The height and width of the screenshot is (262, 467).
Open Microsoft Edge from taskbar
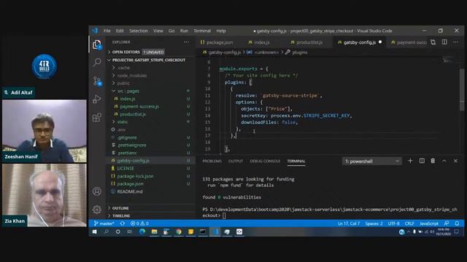tap(142, 231)
